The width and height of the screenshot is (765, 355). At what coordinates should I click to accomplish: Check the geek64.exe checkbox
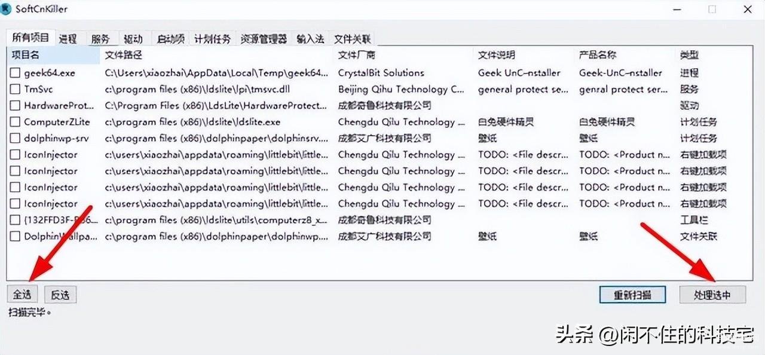click(16, 73)
